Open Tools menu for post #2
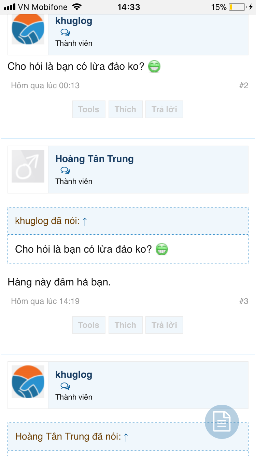The width and height of the screenshot is (256, 456). [x=89, y=109]
